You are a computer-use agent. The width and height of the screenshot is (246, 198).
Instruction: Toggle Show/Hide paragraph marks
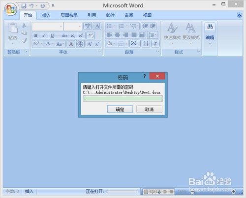[x=155, y=44]
